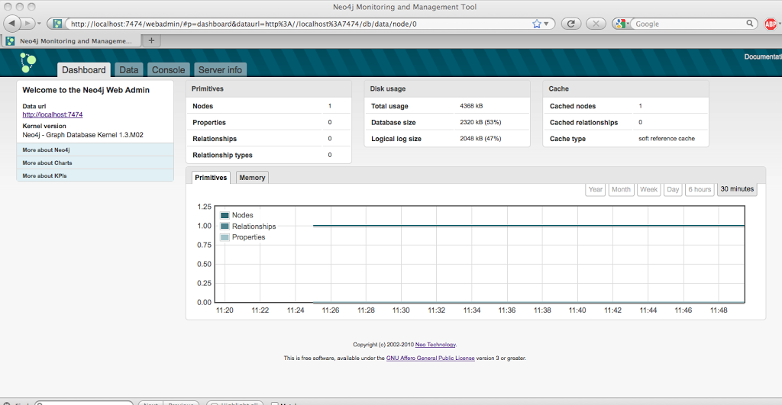Click the address bar URL
Viewport: 782px width, 405px height.
coord(244,24)
